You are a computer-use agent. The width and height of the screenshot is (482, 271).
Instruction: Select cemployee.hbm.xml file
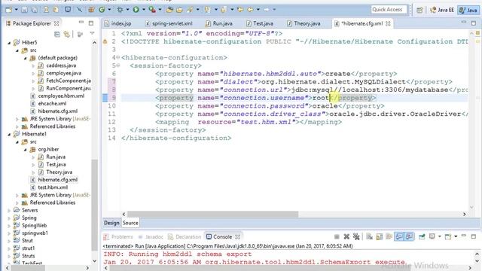(61, 96)
